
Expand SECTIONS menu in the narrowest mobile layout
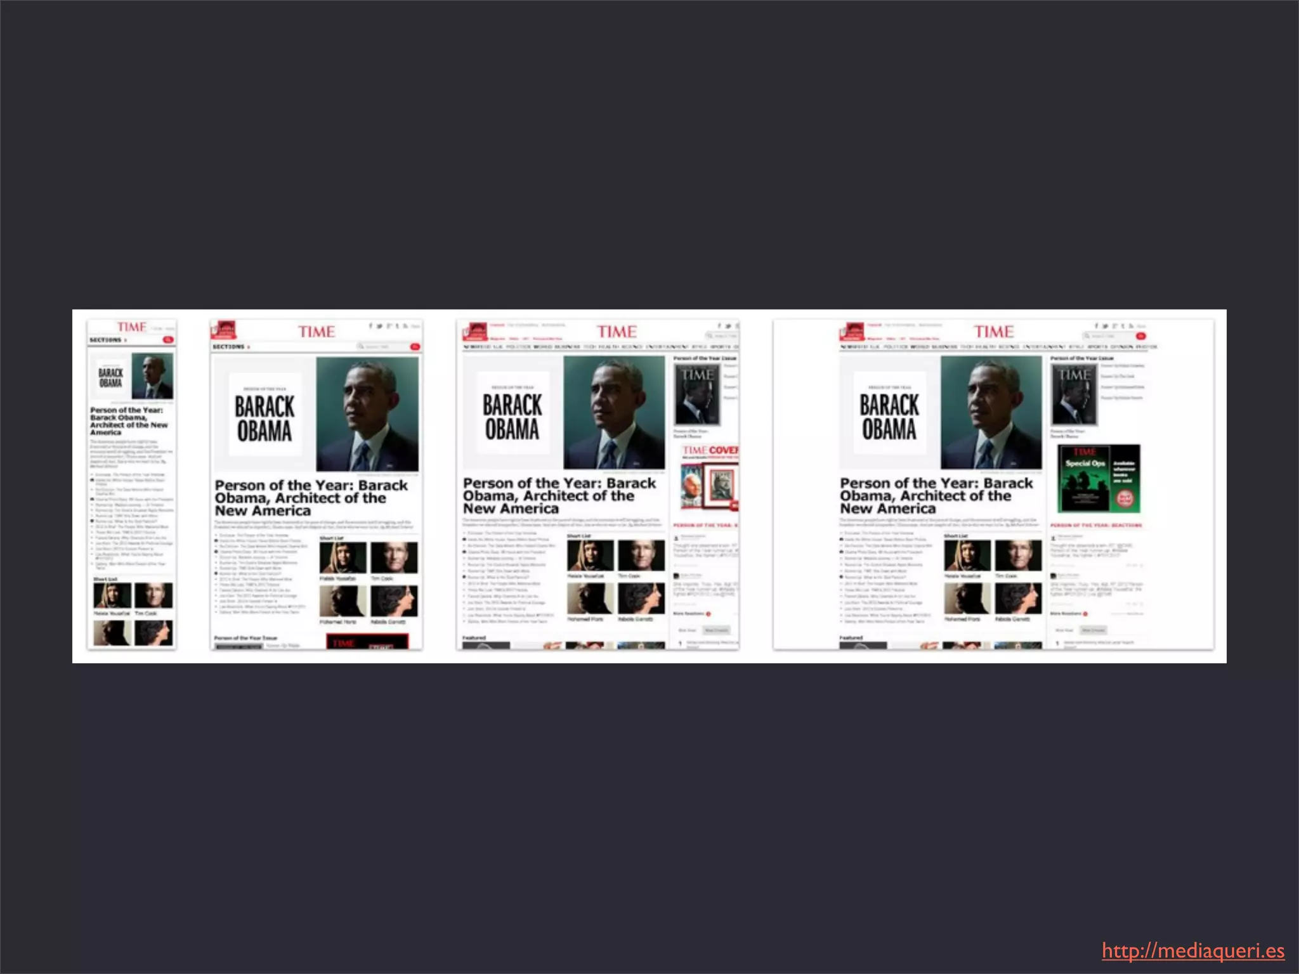click(x=108, y=341)
